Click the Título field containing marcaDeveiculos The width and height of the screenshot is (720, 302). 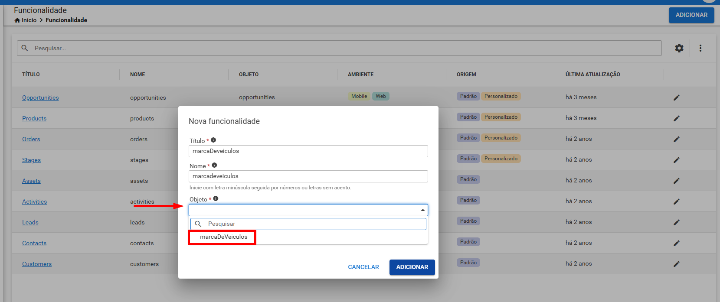pyautogui.click(x=308, y=151)
